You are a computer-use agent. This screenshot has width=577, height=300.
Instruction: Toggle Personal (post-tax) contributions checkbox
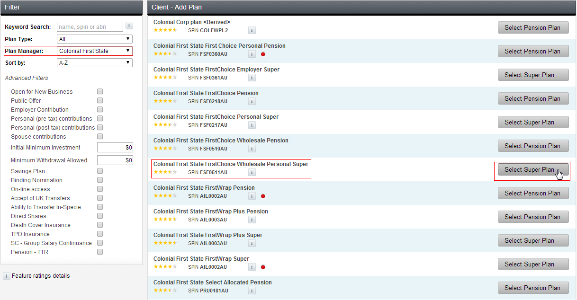[100, 127]
